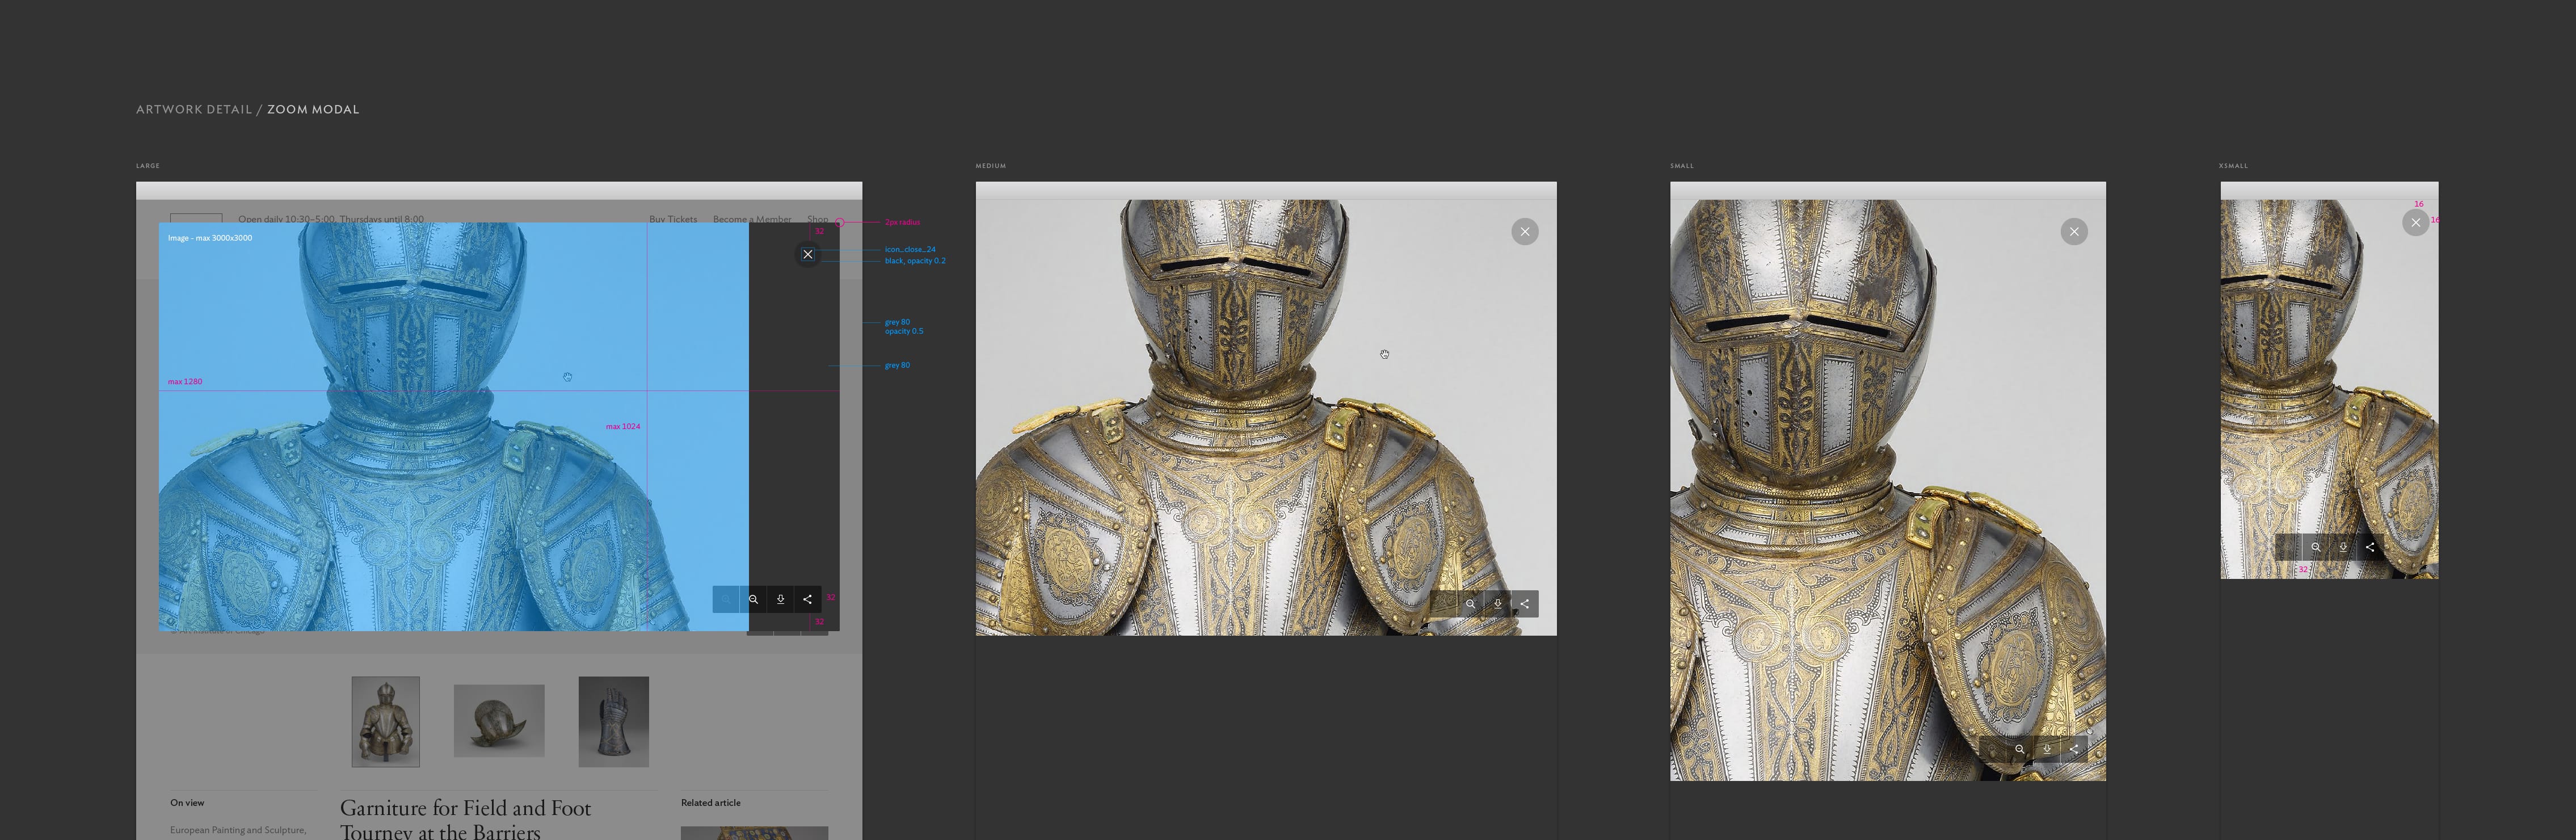Image resolution: width=2576 pixels, height=840 pixels.
Task: Close the zoom modal in Large layout
Action: click(808, 254)
